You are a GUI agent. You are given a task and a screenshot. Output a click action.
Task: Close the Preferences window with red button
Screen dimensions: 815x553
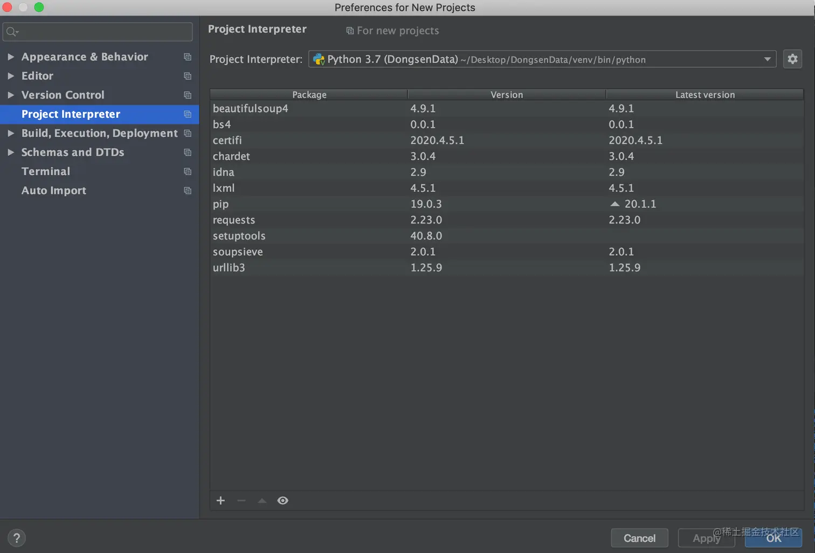[7, 7]
